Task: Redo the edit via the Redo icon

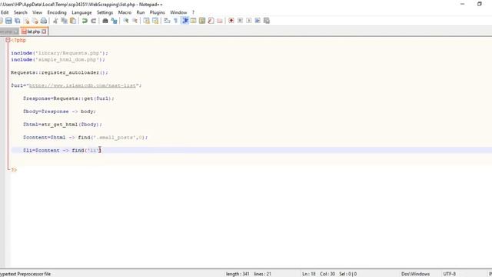Action: click(93, 21)
